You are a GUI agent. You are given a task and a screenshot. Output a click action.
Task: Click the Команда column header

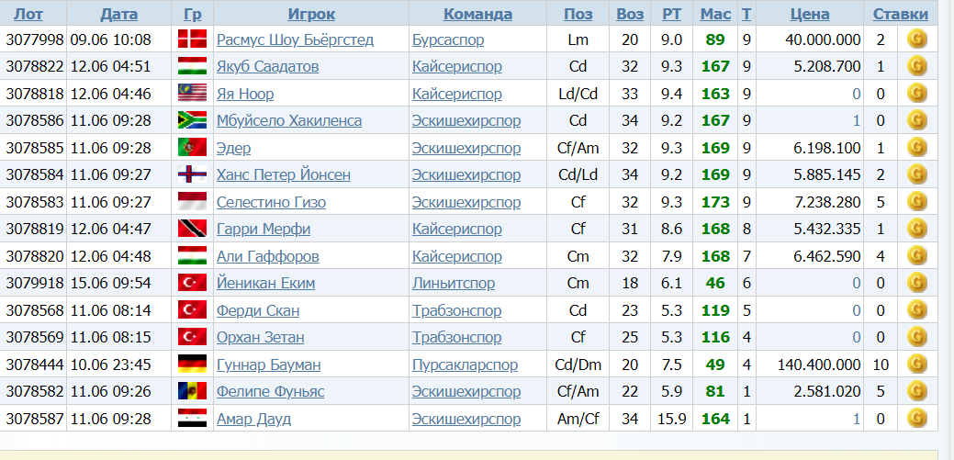(477, 14)
